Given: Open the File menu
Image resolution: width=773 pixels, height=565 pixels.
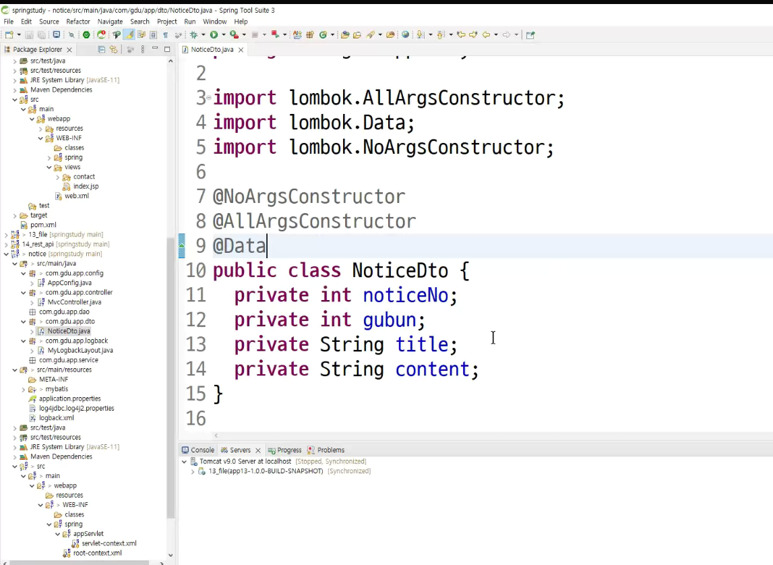Looking at the screenshot, I should point(8,22).
